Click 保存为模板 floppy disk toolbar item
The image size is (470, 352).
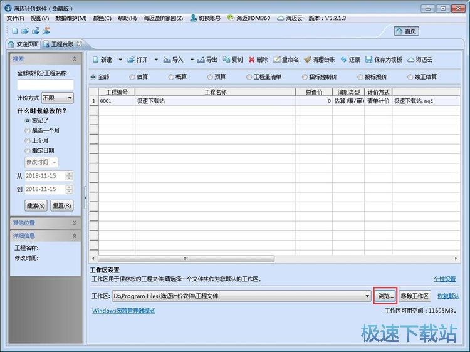(384, 60)
